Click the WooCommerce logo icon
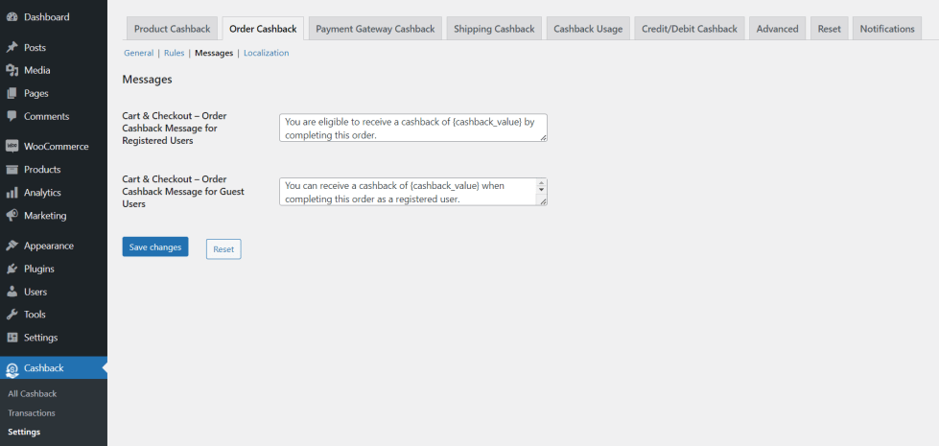939x446 pixels. 12,147
